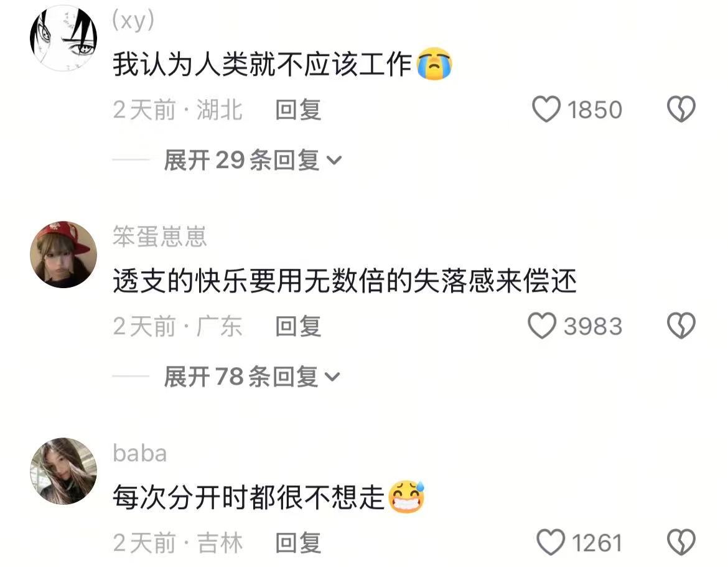Open the (xy) user avatar
Screen dimensions: 728x567
point(63,38)
